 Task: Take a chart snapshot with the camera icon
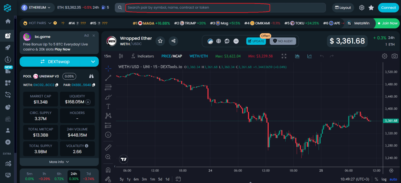[394, 56]
